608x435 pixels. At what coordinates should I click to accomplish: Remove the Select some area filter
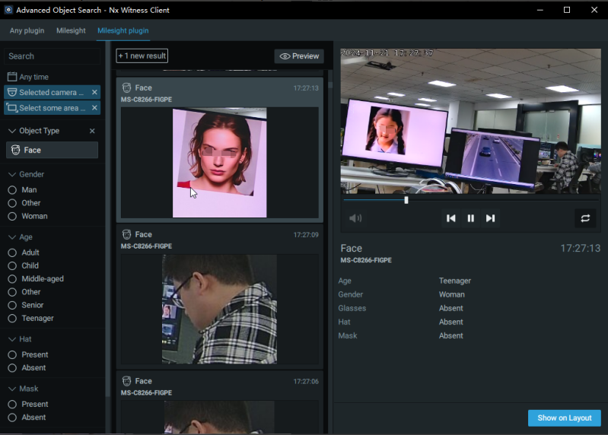point(94,108)
